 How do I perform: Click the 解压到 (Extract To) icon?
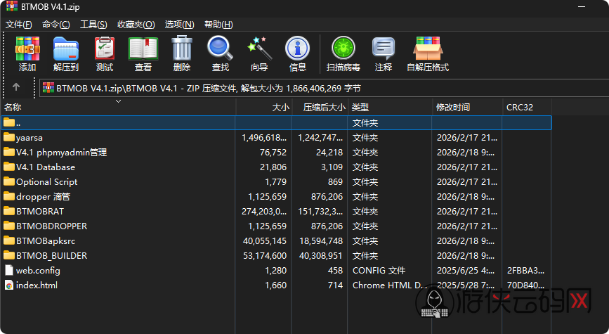click(66, 53)
